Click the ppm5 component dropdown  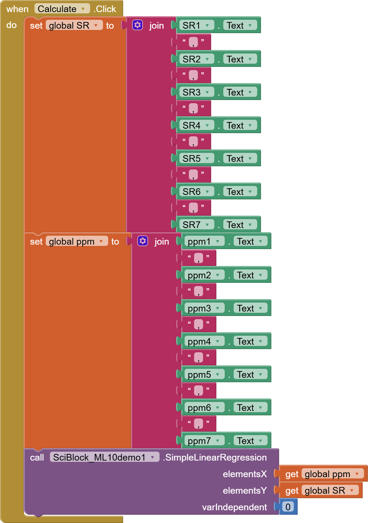(218, 375)
